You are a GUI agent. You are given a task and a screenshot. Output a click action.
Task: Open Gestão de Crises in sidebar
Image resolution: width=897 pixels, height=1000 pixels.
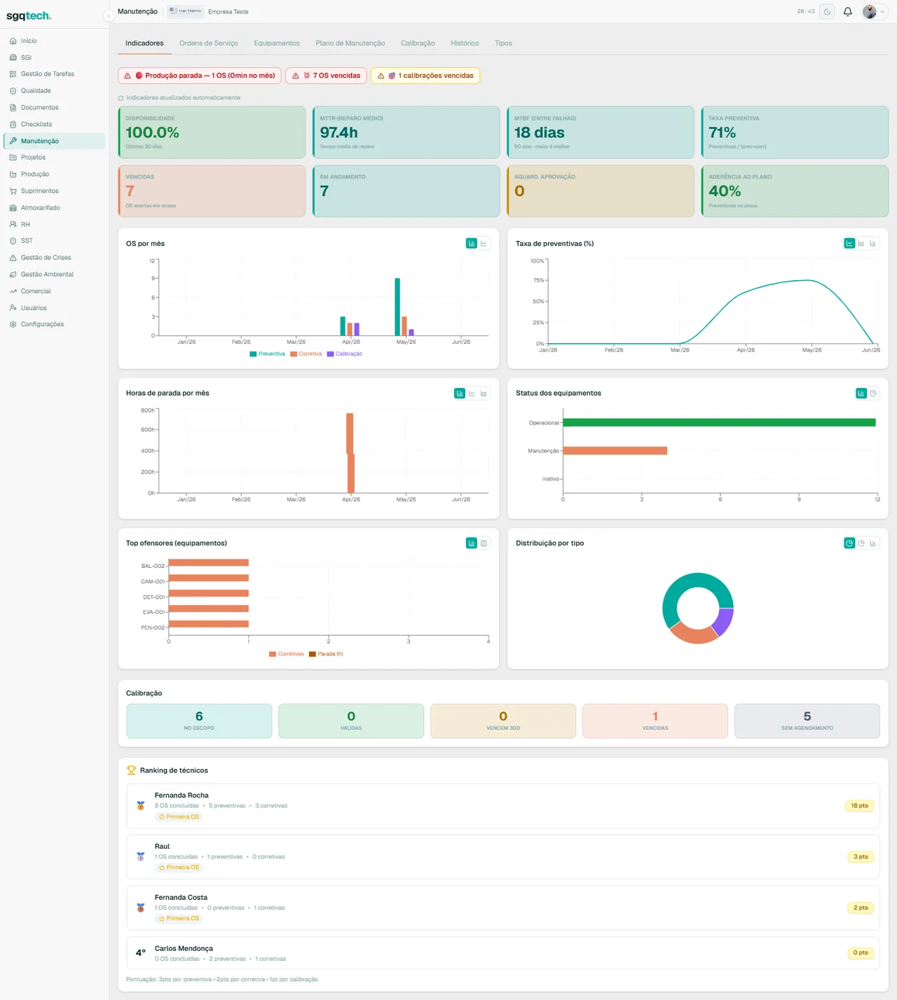coord(46,258)
